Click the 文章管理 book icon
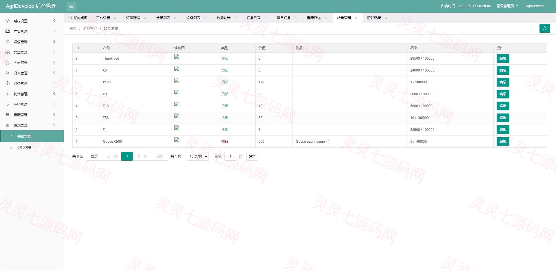The width and height of the screenshot is (556, 271). point(8,52)
